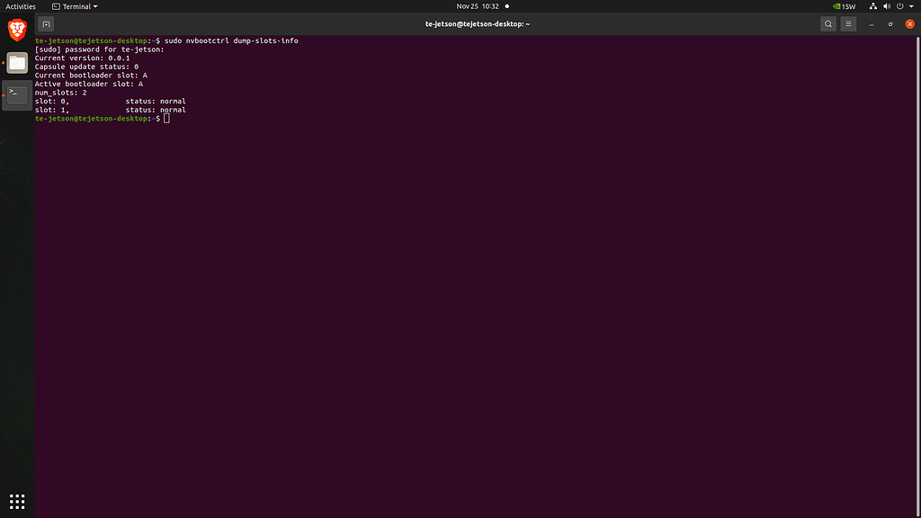This screenshot has height=518, width=921.
Task: Click the NVIDIA 15W power mode indicator
Action: [842, 5]
